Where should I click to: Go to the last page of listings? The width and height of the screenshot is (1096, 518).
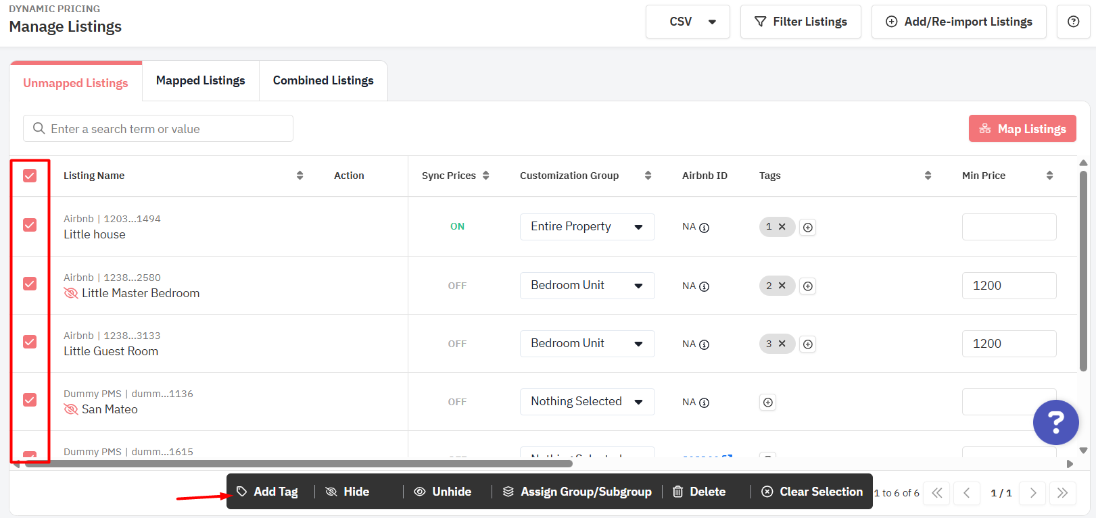tap(1062, 493)
